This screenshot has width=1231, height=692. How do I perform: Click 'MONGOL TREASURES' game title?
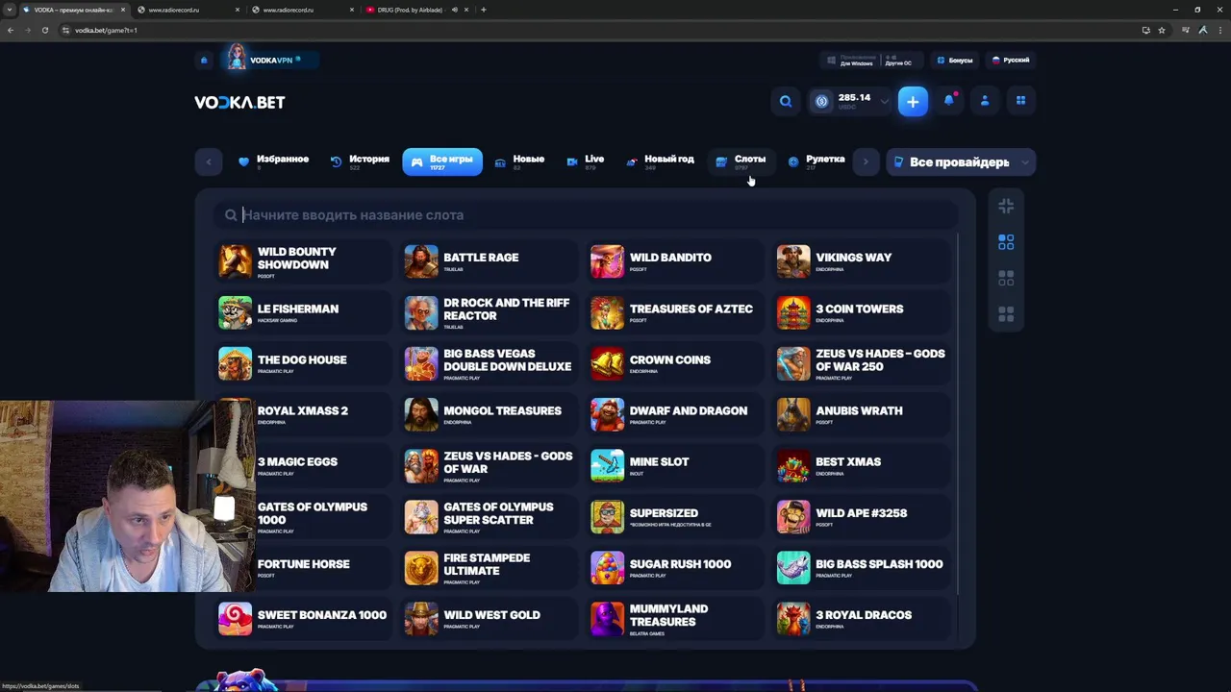(x=502, y=410)
